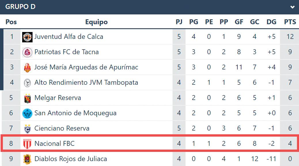
Task: Click the GF column header
Action: click(x=239, y=22)
